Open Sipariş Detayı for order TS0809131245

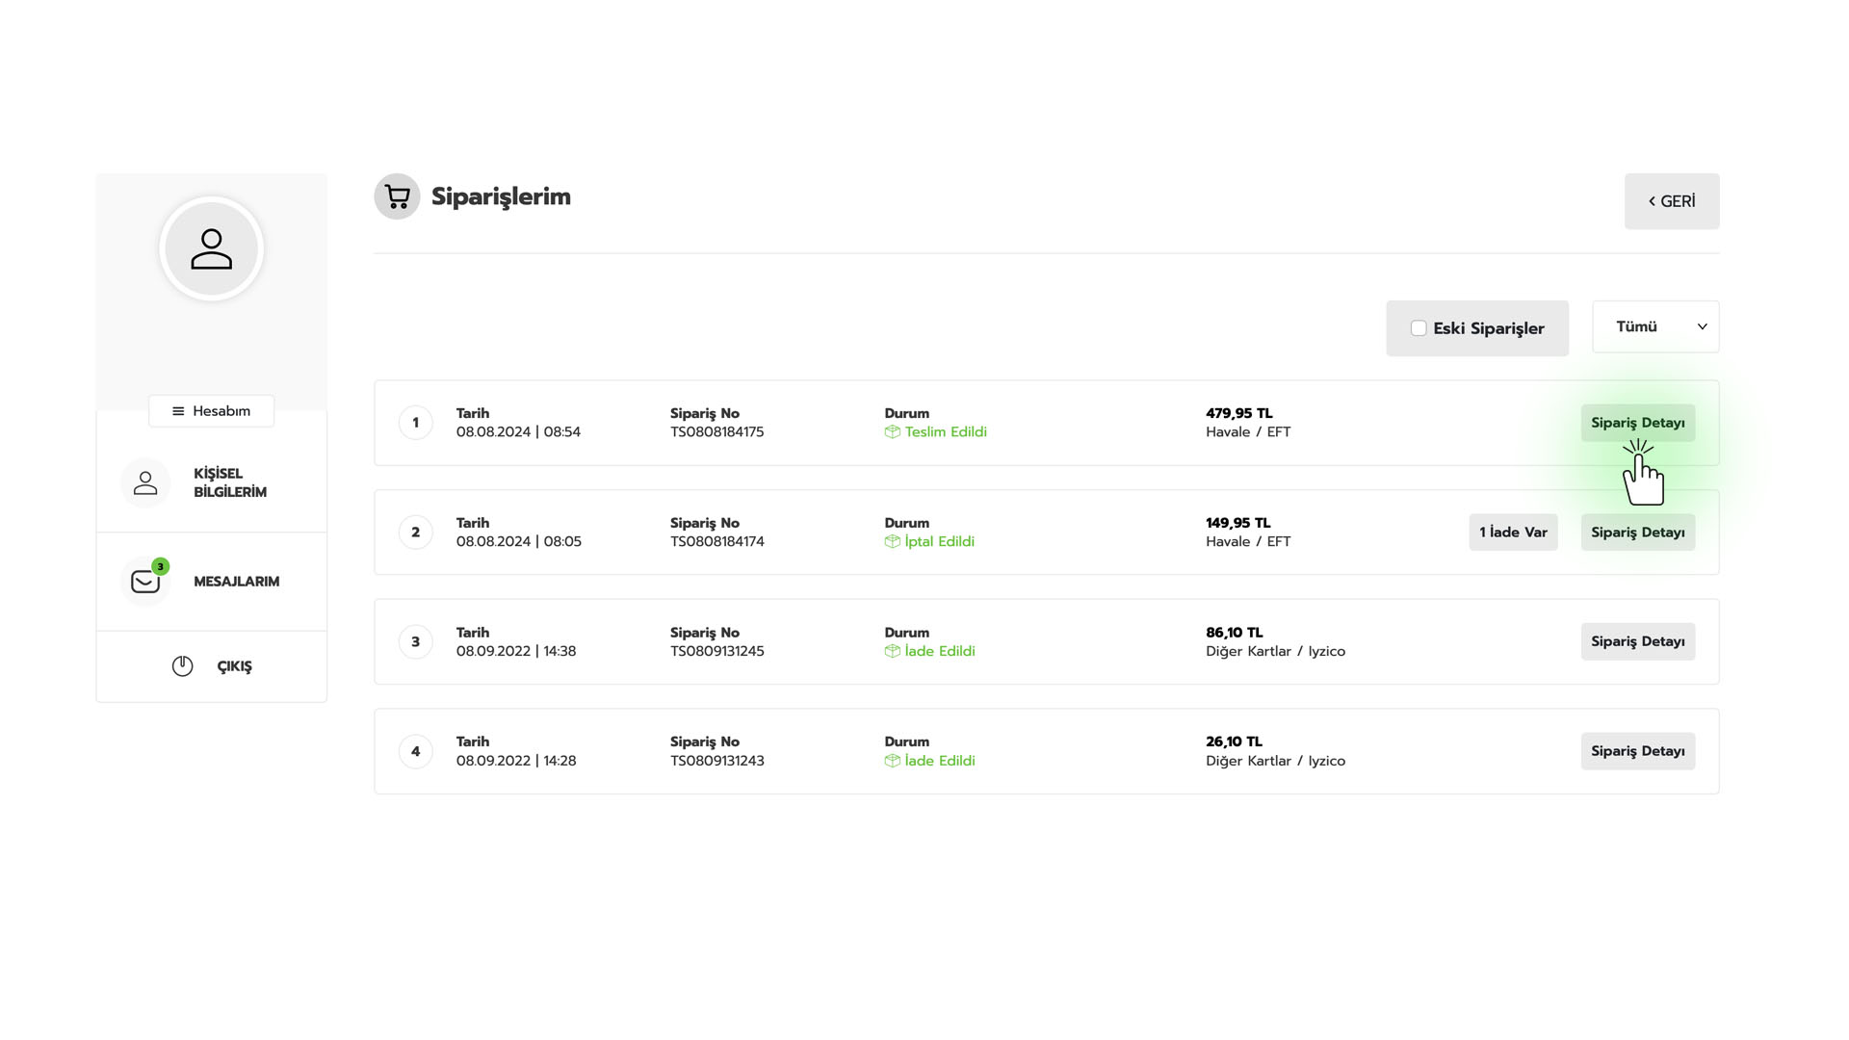pos(1637,641)
